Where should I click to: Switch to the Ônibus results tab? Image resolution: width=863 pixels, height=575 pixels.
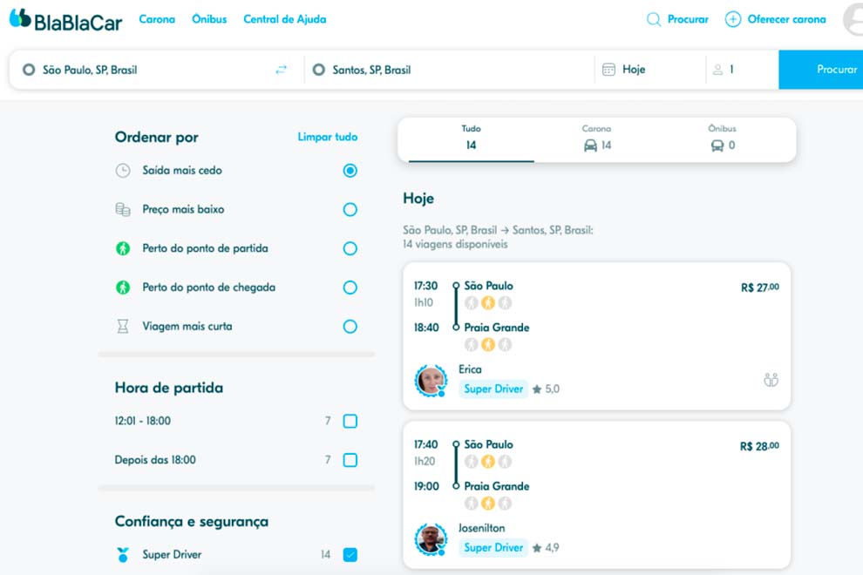(722, 139)
